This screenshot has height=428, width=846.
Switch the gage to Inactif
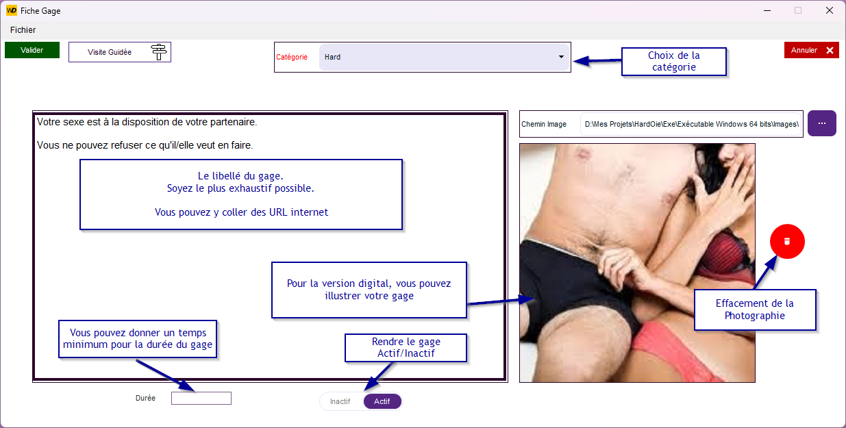click(x=340, y=401)
